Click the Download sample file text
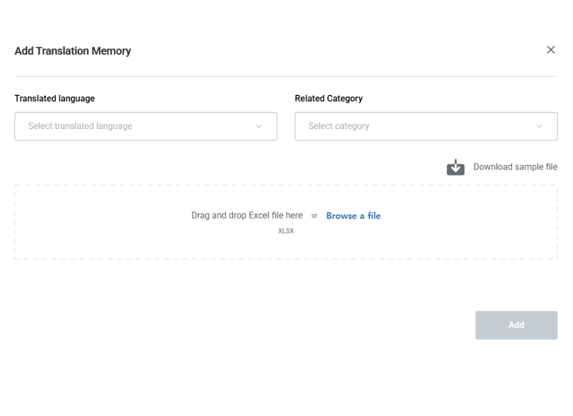 [515, 167]
